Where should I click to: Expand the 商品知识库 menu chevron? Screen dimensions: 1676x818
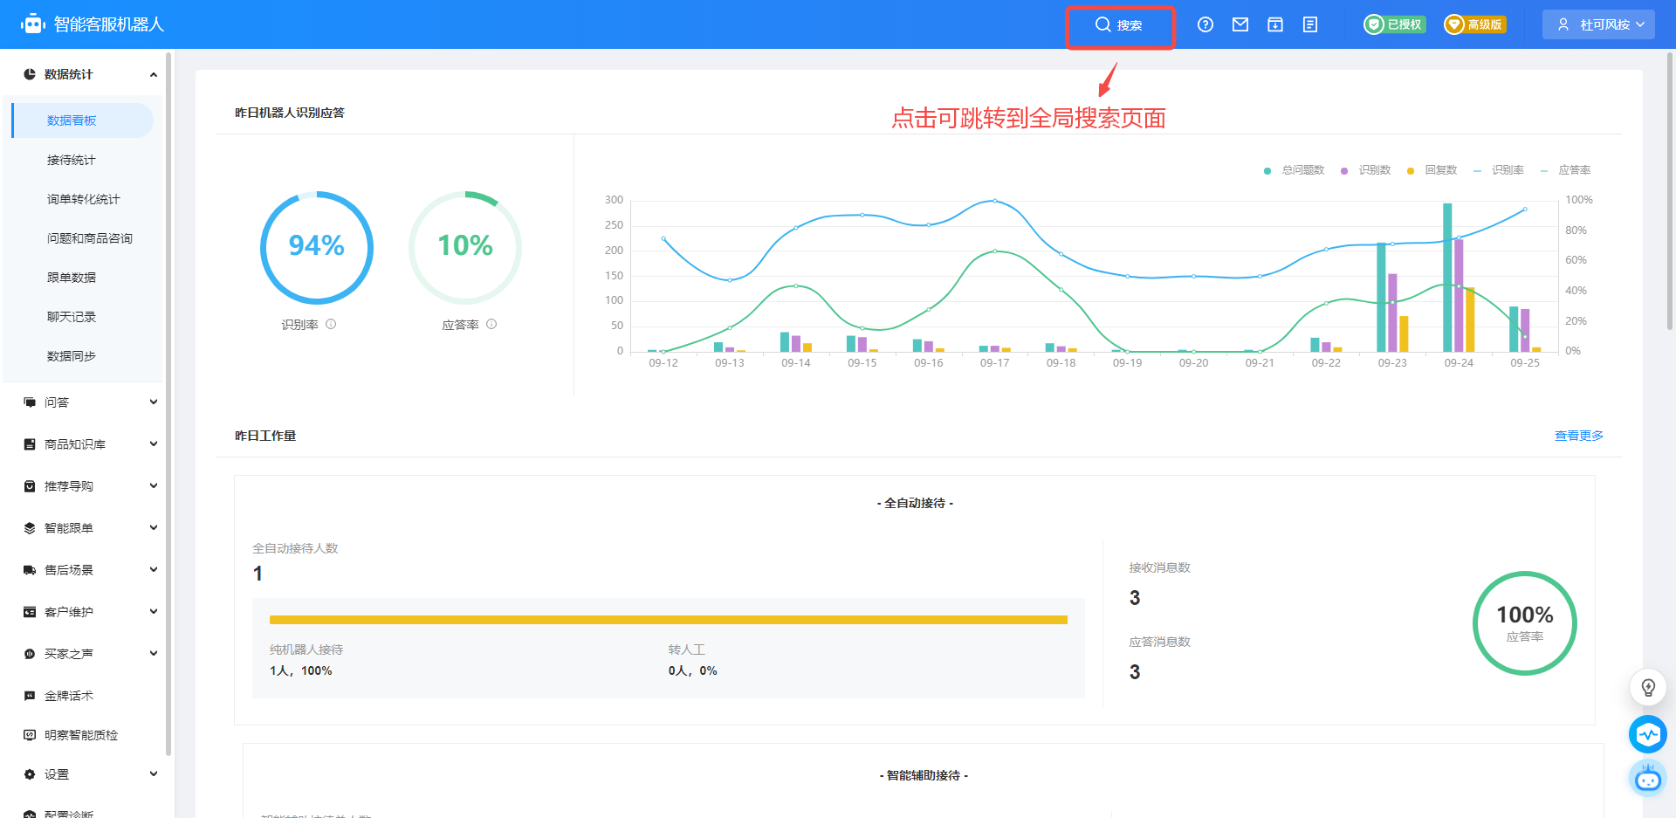click(154, 444)
